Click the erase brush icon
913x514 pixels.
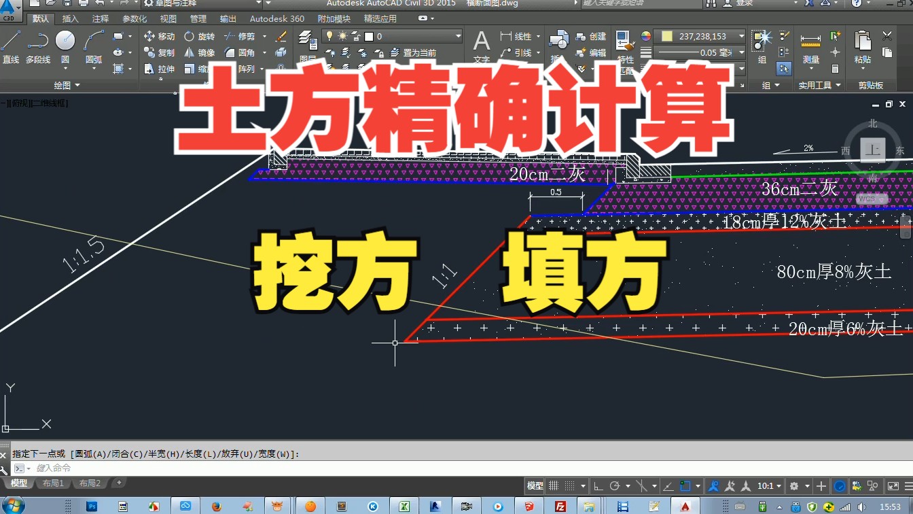281,36
